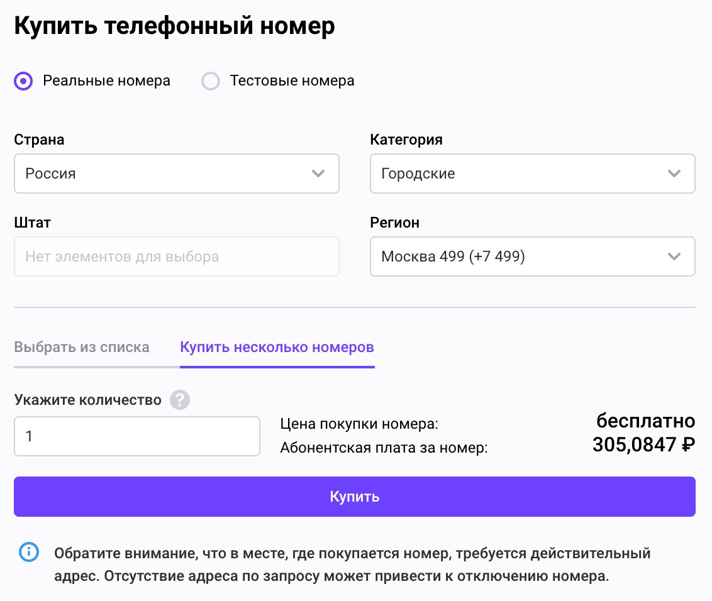712x601 pixels.
Task: Click the Купить телефонный номер heading
Action: 174,26
